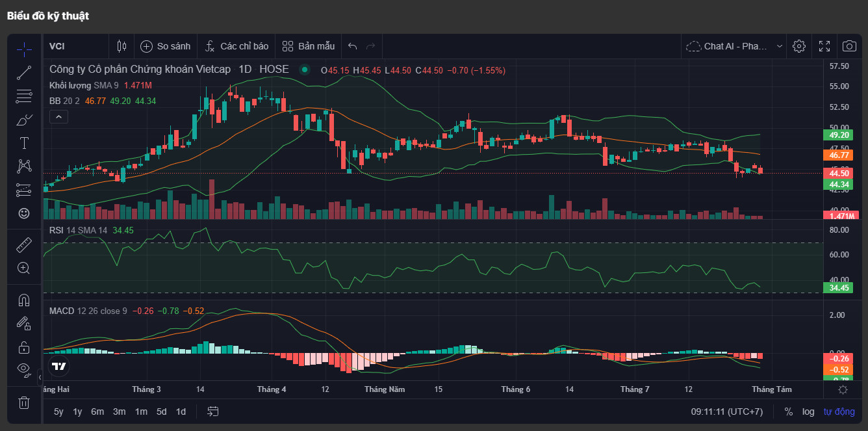Expand the left toolbar collapse arrow
This screenshot has height=431, width=868.
click(40, 377)
